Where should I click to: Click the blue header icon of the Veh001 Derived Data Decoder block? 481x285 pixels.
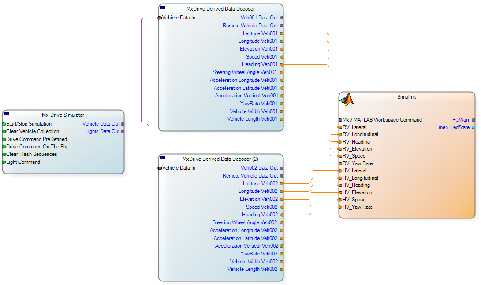163,8
